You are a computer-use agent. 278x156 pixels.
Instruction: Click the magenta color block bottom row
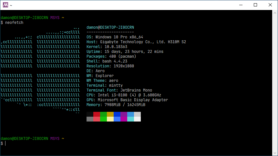point(124,119)
